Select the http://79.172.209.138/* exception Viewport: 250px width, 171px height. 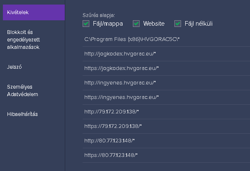click(x=166, y=112)
